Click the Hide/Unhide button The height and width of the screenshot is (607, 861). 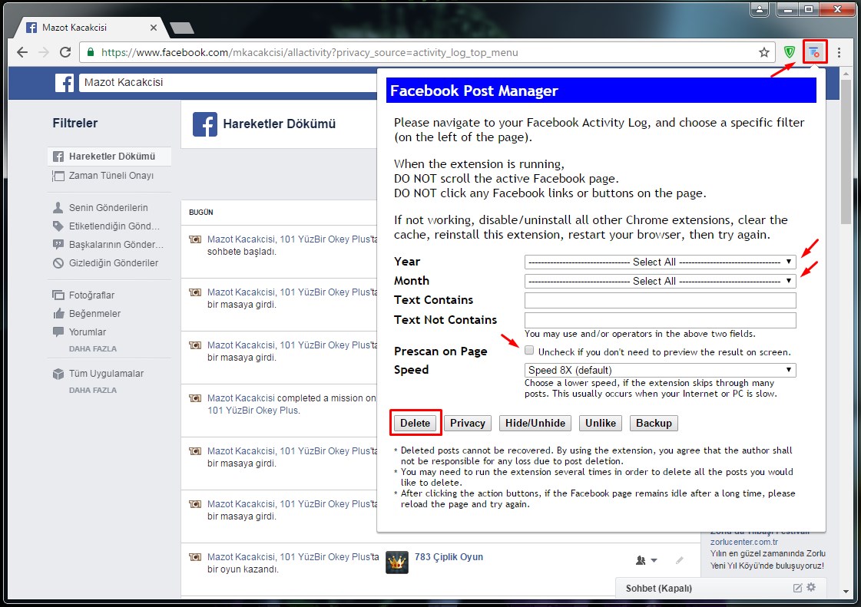click(x=535, y=423)
